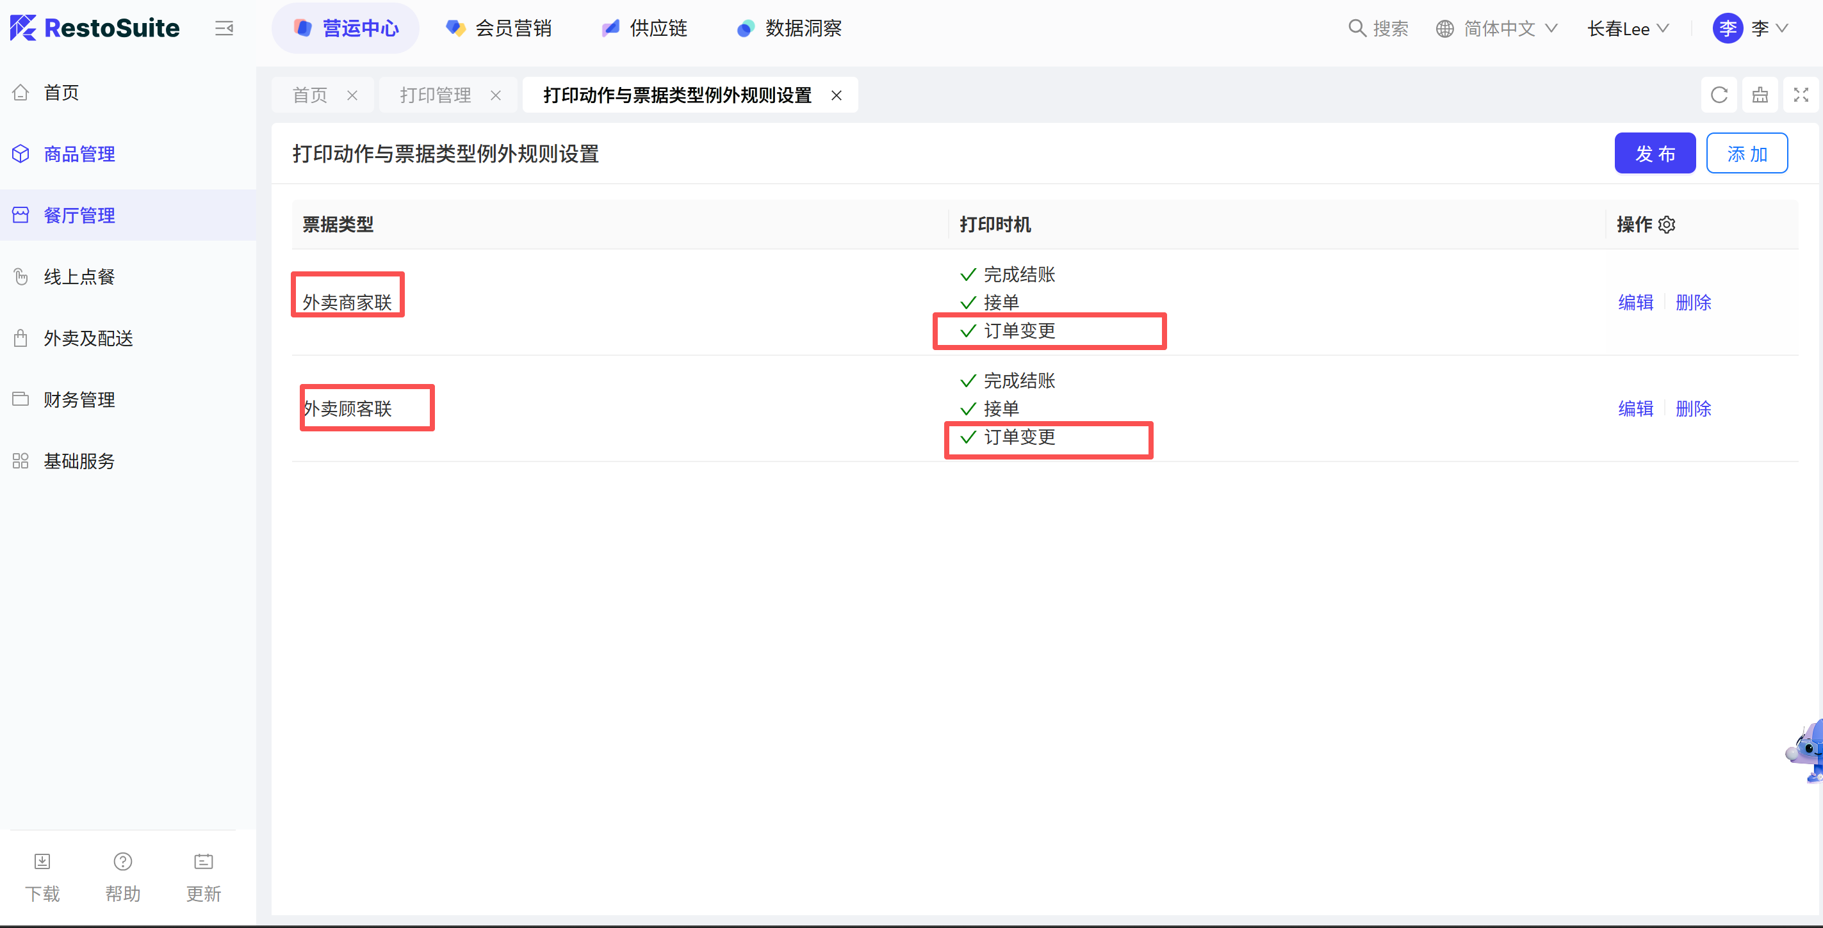
Task: Delete the 外卖顾客联 rule
Action: (1693, 409)
